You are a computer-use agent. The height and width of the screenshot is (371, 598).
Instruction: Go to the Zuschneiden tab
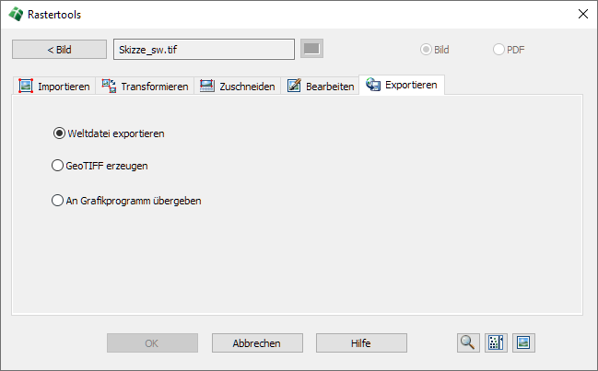(x=237, y=87)
